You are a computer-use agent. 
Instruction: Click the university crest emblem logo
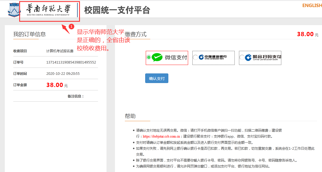pyautogui.click(x=13, y=10)
